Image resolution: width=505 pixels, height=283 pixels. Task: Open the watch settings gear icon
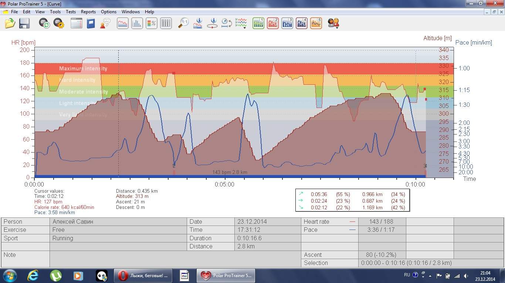point(59,23)
